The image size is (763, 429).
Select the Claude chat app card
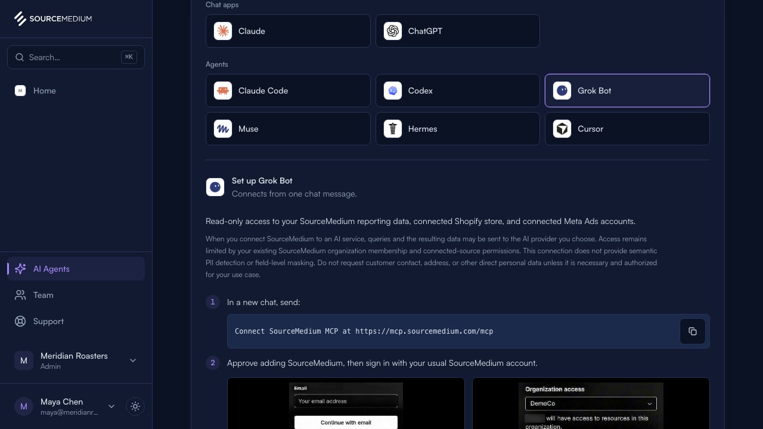point(288,31)
